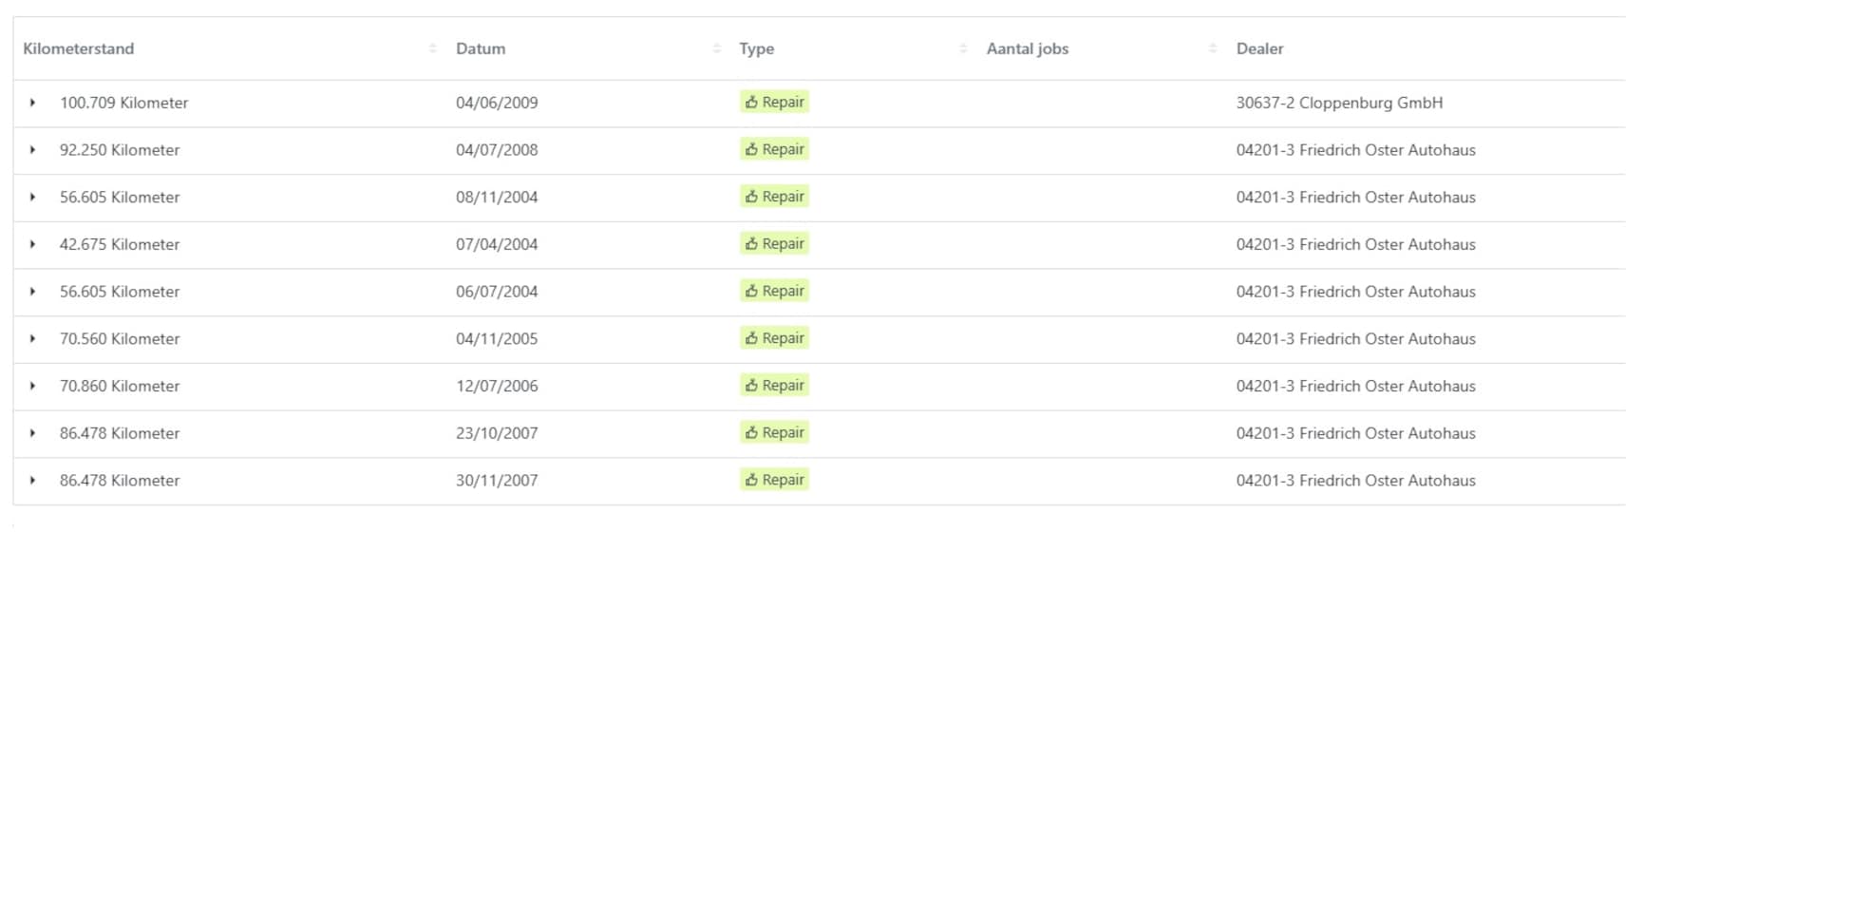Screen dimensions: 1852x912
Task: Click the Dealer column header
Action: click(x=1259, y=48)
